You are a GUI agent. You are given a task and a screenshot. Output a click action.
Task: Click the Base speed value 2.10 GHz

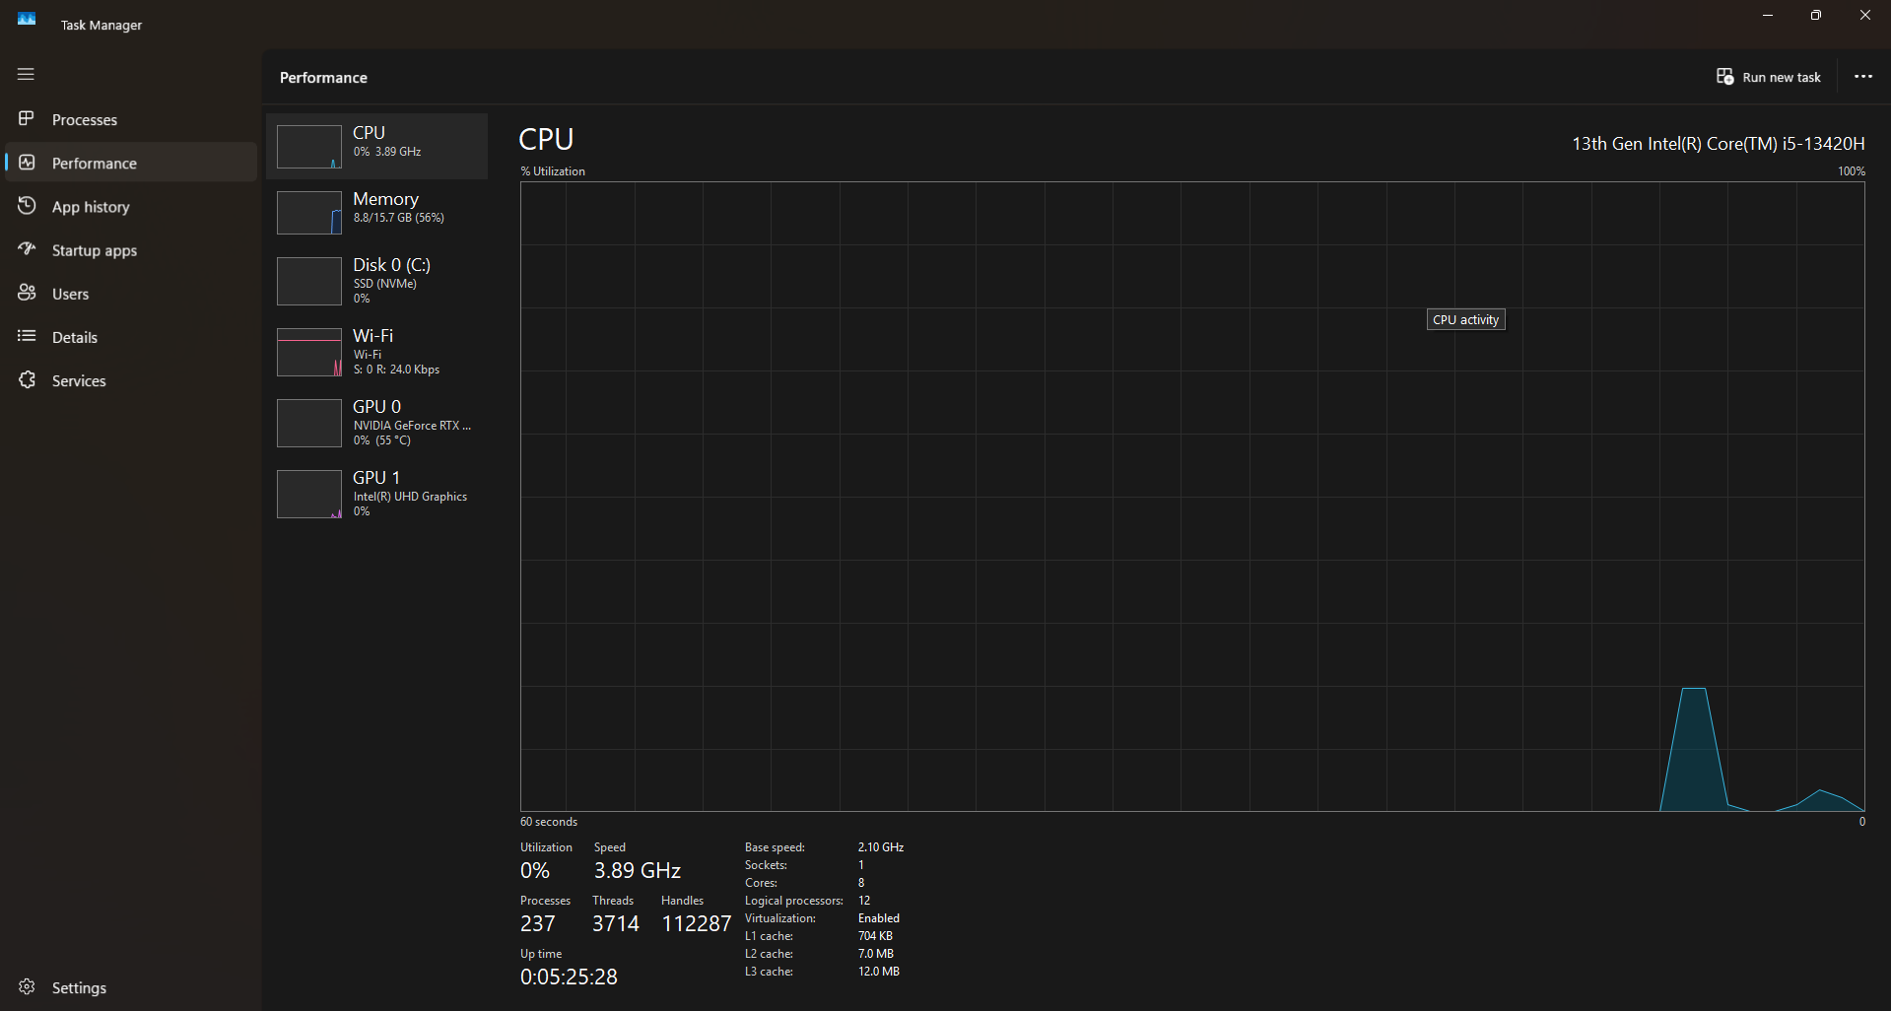tap(881, 847)
